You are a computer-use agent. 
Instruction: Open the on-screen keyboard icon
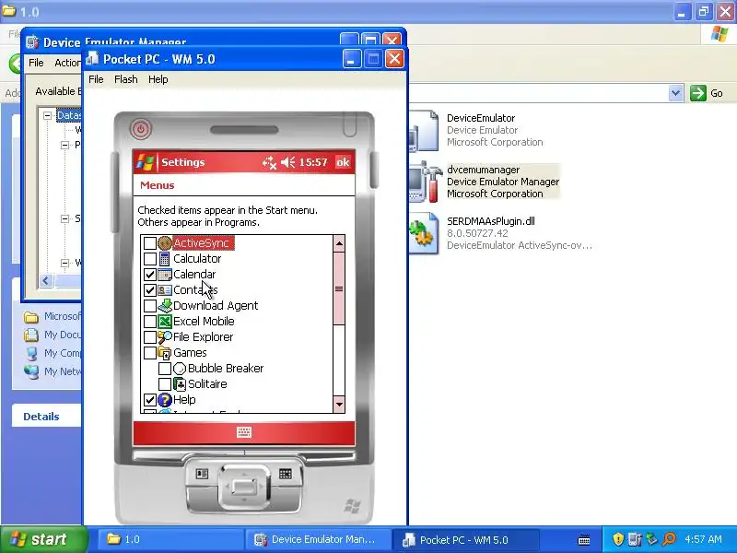click(x=244, y=432)
